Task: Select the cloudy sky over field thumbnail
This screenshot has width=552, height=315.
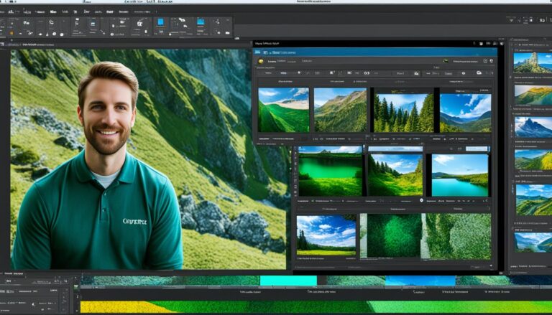Action: tap(326, 235)
